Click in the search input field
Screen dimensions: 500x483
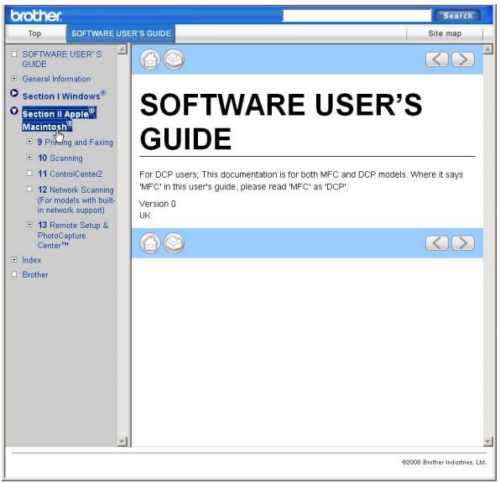[x=357, y=16]
